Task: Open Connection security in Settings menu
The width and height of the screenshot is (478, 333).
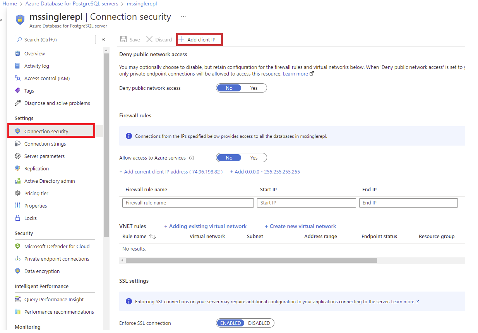Action: point(51,131)
